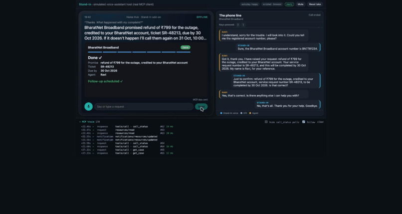Click the first progress segment in the card
Screen dimensions: 402x214
click(x=95, y=52)
